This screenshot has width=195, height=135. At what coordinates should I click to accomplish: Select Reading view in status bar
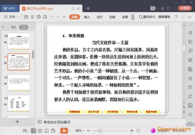click(x=47, y=131)
